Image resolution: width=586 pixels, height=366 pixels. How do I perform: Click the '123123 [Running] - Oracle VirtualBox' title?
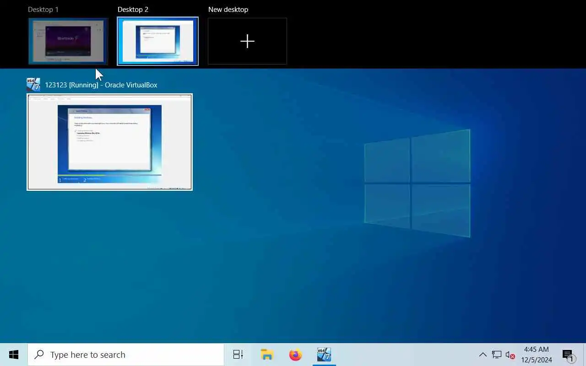pyautogui.click(x=101, y=85)
